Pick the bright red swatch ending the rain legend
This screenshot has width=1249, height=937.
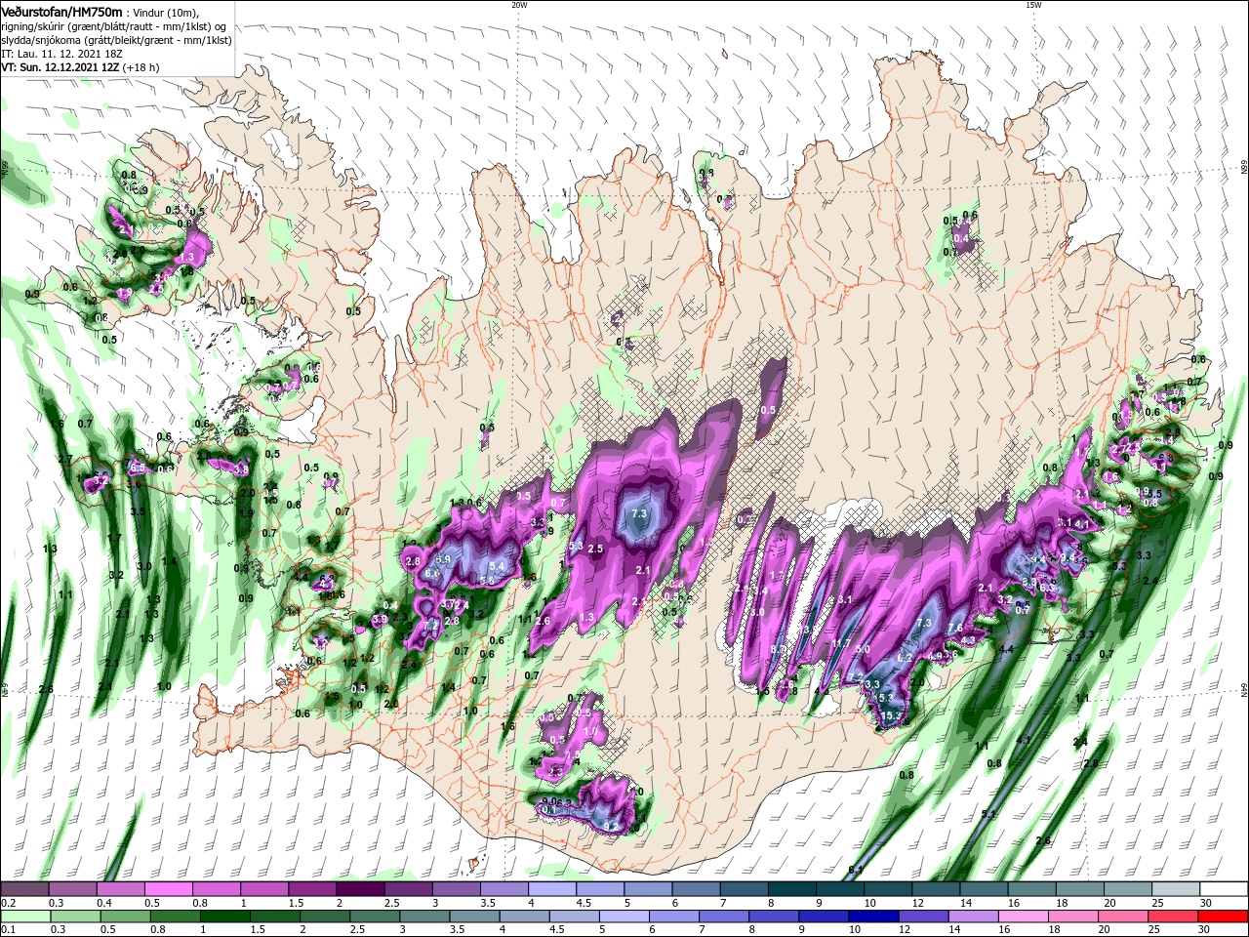point(1224,917)
